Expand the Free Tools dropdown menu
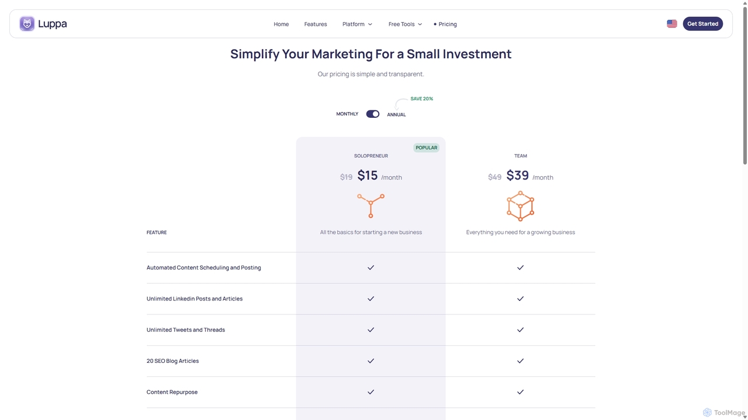 point(405,24)
